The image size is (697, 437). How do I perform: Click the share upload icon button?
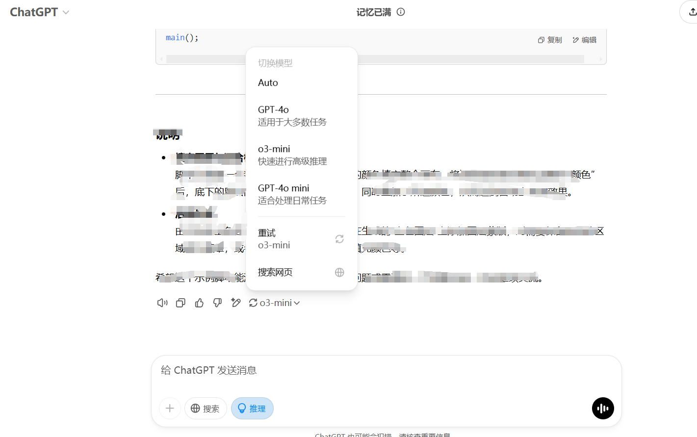click(692, 12)
